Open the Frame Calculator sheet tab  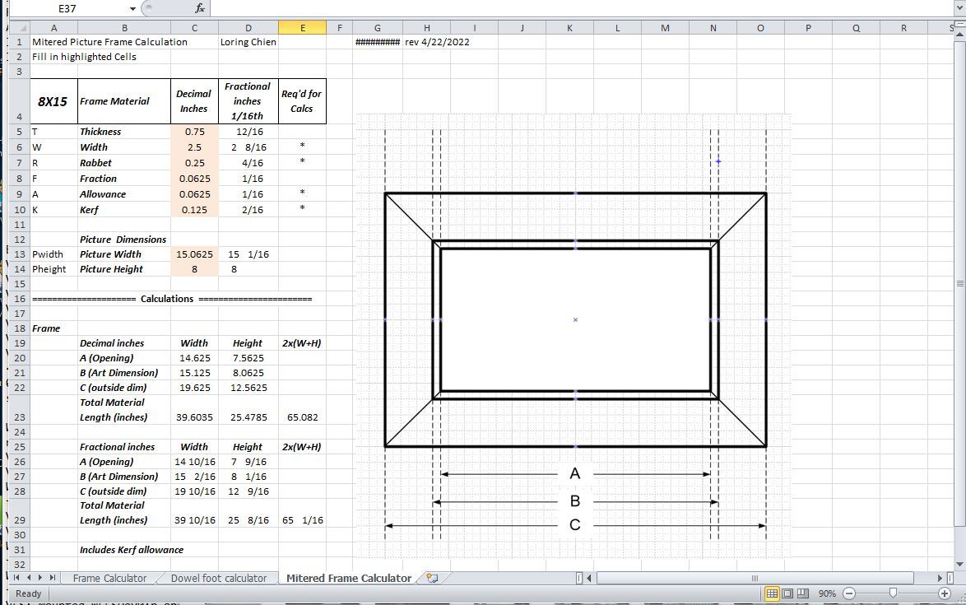(109, 579)
